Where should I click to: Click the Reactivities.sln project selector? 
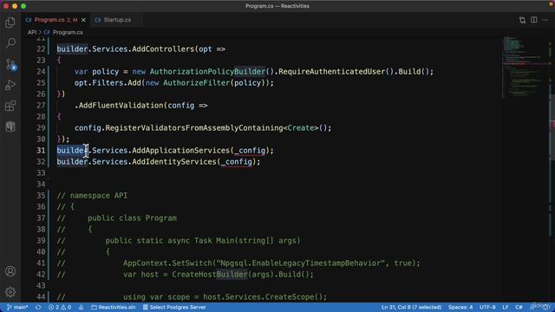114,308
